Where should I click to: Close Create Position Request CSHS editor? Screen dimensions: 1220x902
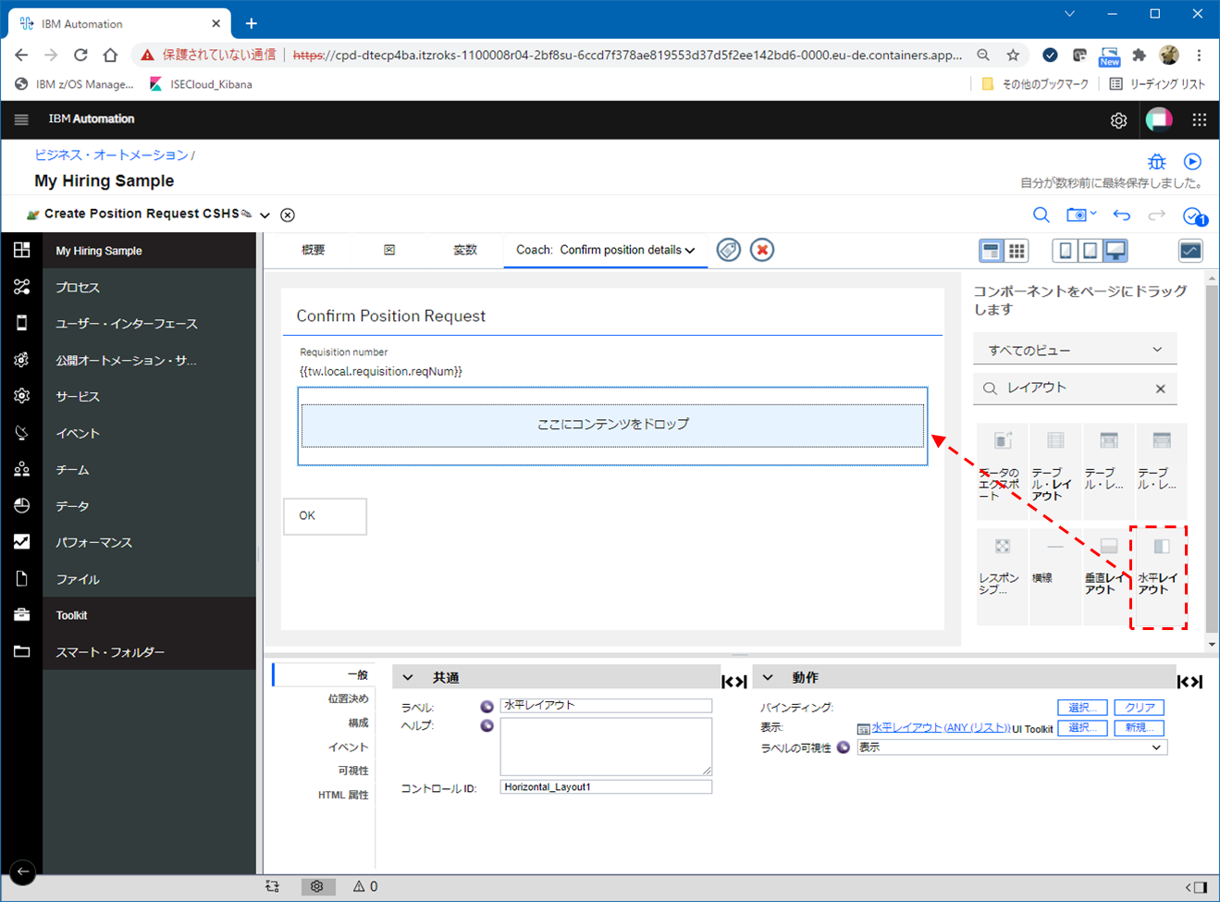click(x=288, y=215)
